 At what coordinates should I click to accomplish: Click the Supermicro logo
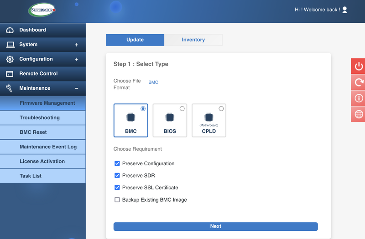pos(42,10)
